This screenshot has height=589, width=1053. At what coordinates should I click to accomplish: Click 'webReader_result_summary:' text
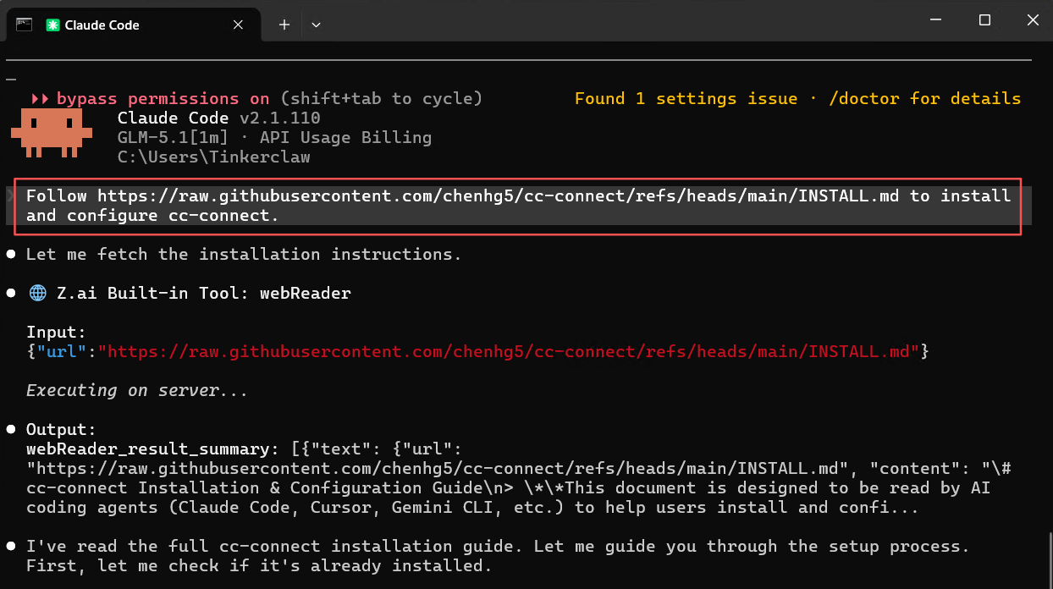pos(152,449)
